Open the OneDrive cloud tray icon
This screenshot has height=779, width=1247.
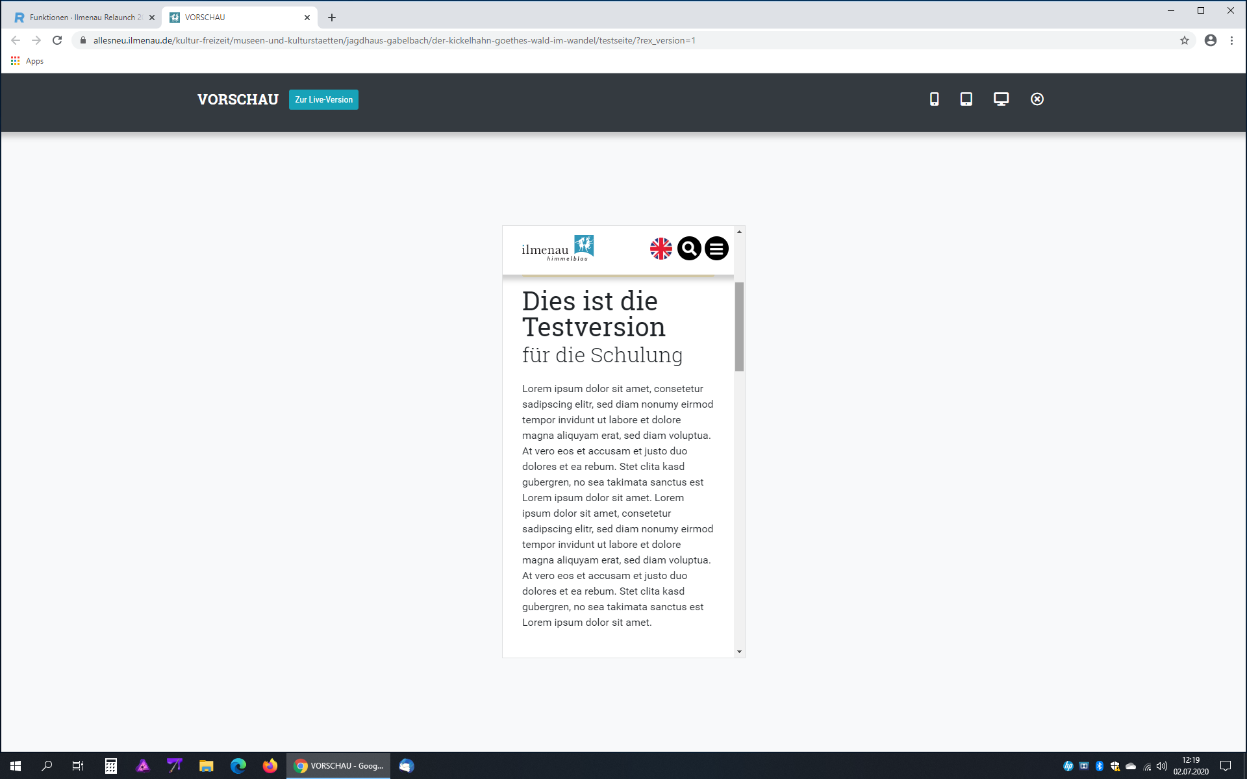[x=1131, y=766]
